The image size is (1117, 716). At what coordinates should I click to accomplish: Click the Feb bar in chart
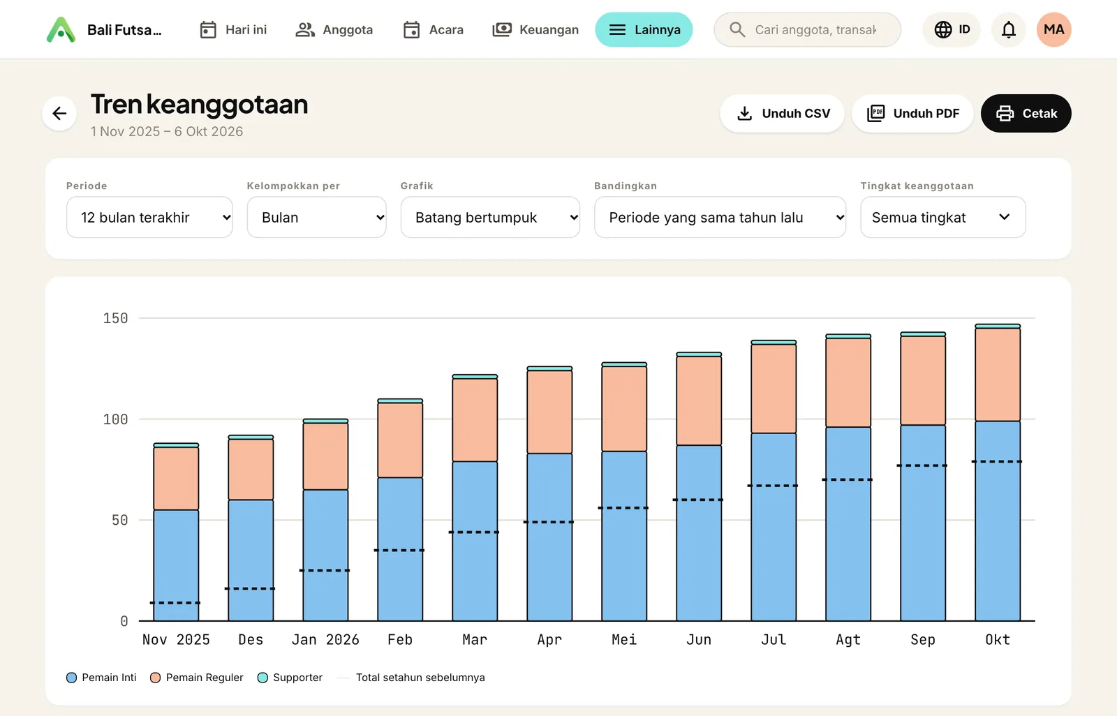pos(400,510)
